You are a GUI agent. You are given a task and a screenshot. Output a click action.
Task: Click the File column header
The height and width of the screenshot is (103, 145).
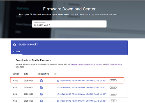56,74
